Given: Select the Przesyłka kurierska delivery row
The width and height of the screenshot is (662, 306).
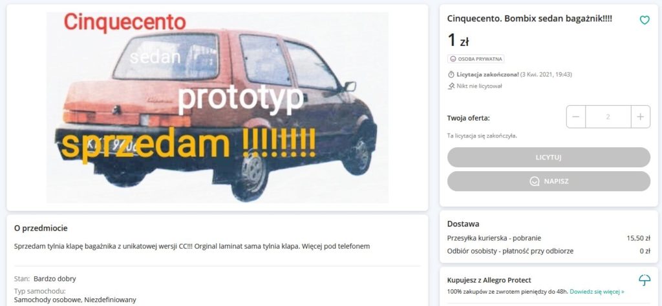Looking at the screenshot, I should pos(548,238).
